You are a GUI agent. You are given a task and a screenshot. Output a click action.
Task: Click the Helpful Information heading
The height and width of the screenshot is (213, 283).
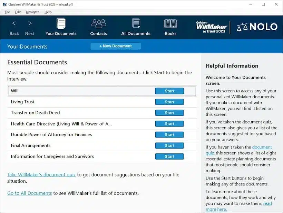tap(232, 66)
